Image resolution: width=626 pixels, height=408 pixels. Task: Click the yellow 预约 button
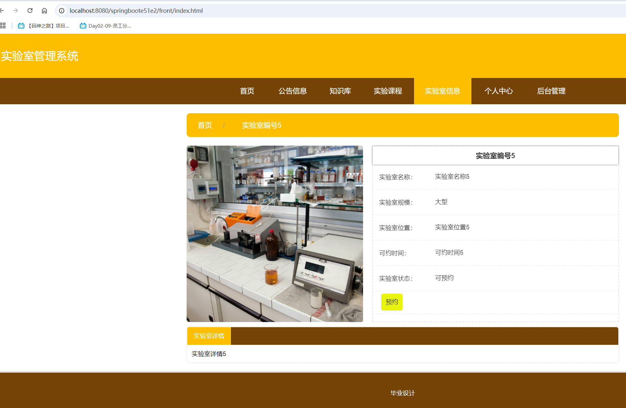392,302
